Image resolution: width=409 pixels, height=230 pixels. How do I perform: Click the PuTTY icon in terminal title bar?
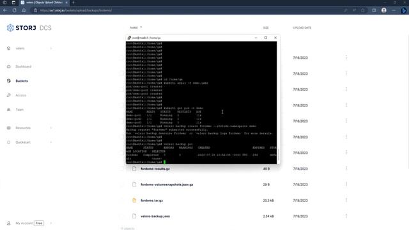129,38
